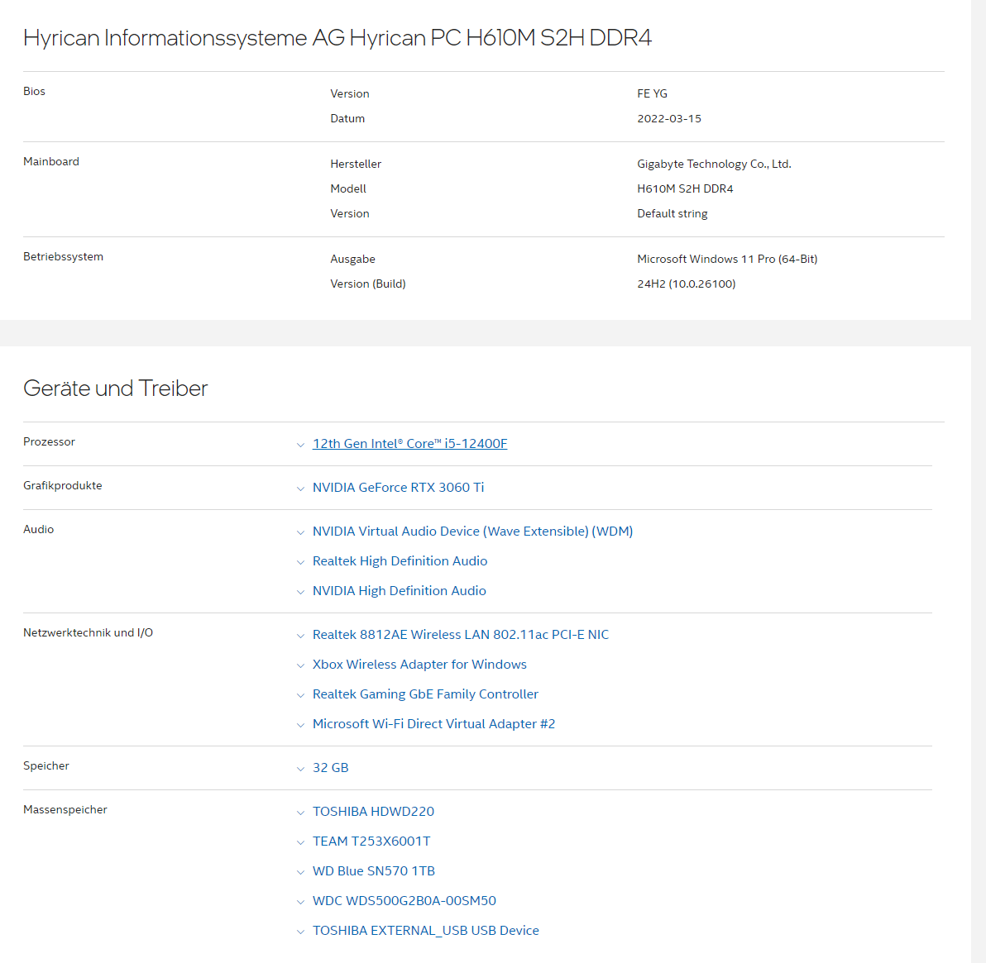
Task: Click the Bios section label
Action: (34, 91)
